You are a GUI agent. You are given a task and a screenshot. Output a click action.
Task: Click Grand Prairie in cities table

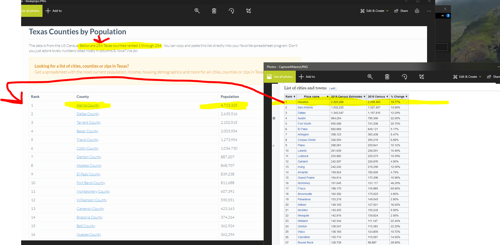306,178
